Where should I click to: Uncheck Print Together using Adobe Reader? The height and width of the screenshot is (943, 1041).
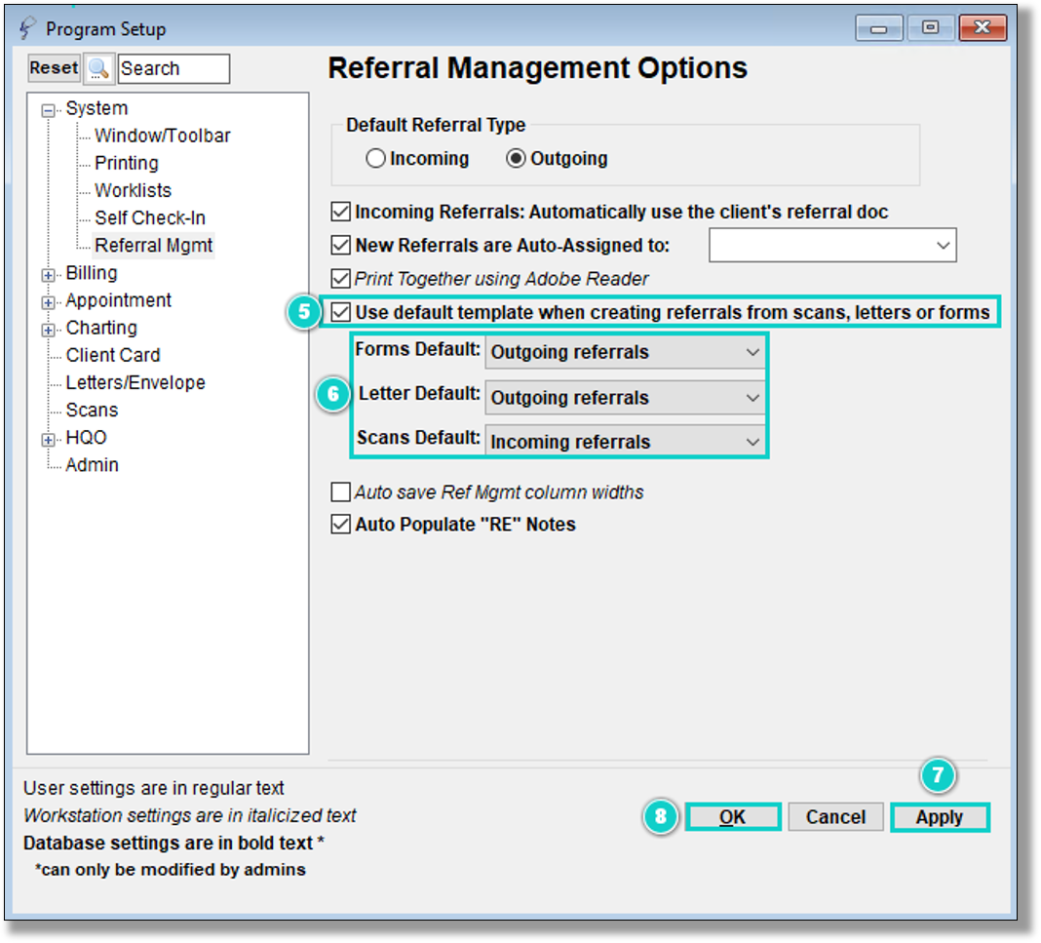tap(340, 278)
